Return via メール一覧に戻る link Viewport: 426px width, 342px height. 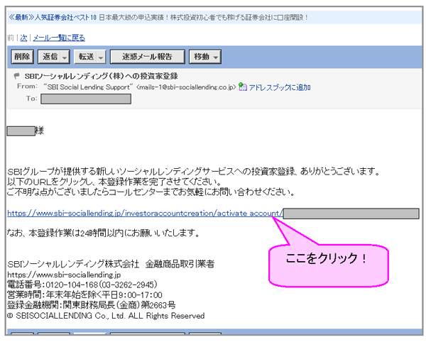tap(59, 38)
